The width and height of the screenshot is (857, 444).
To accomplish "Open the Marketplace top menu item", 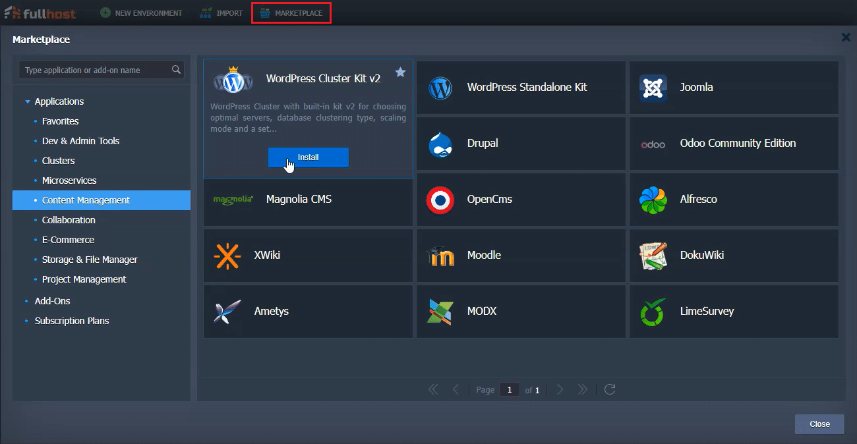I will [x=291, y=13].
